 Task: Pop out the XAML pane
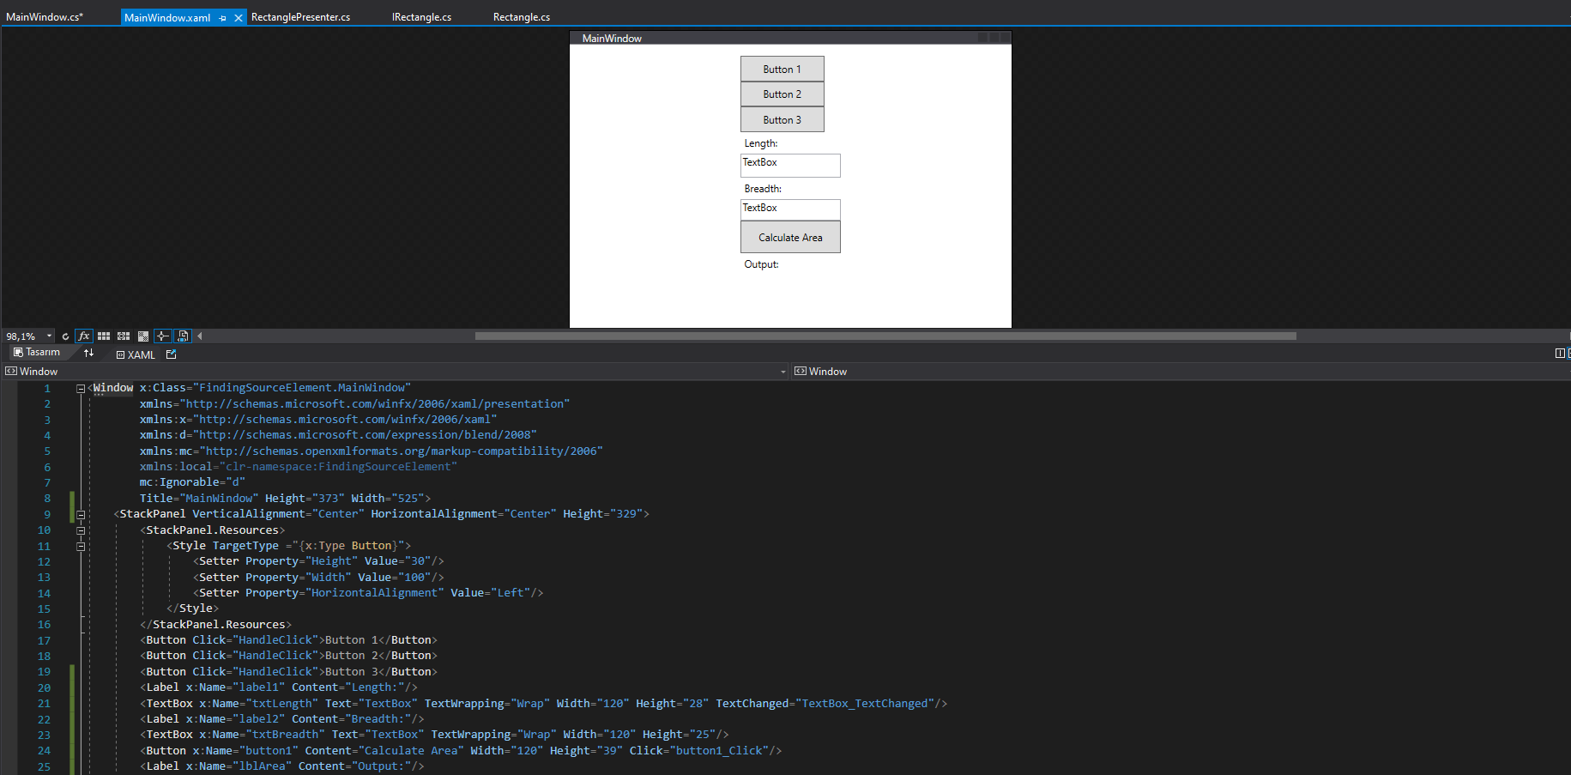pos(171,354)
